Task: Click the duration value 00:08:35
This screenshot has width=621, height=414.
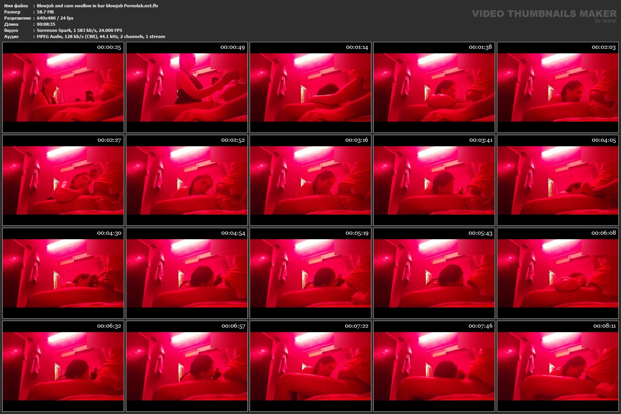Action: coord(46,24)
